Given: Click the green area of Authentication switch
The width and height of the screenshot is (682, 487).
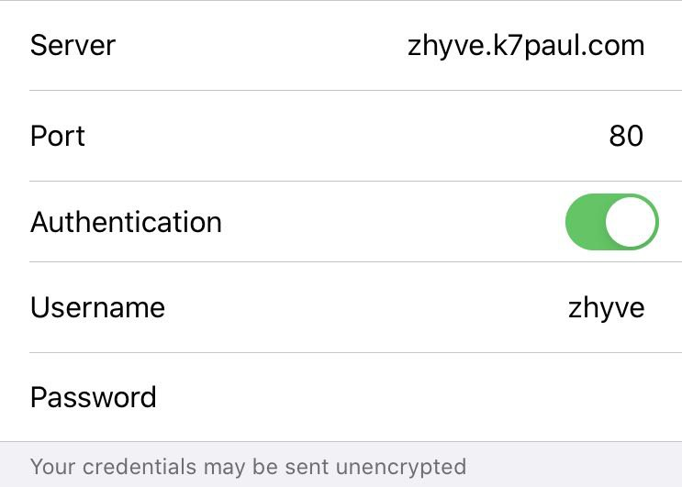Looking at the screenshot, I should point(586,222).
